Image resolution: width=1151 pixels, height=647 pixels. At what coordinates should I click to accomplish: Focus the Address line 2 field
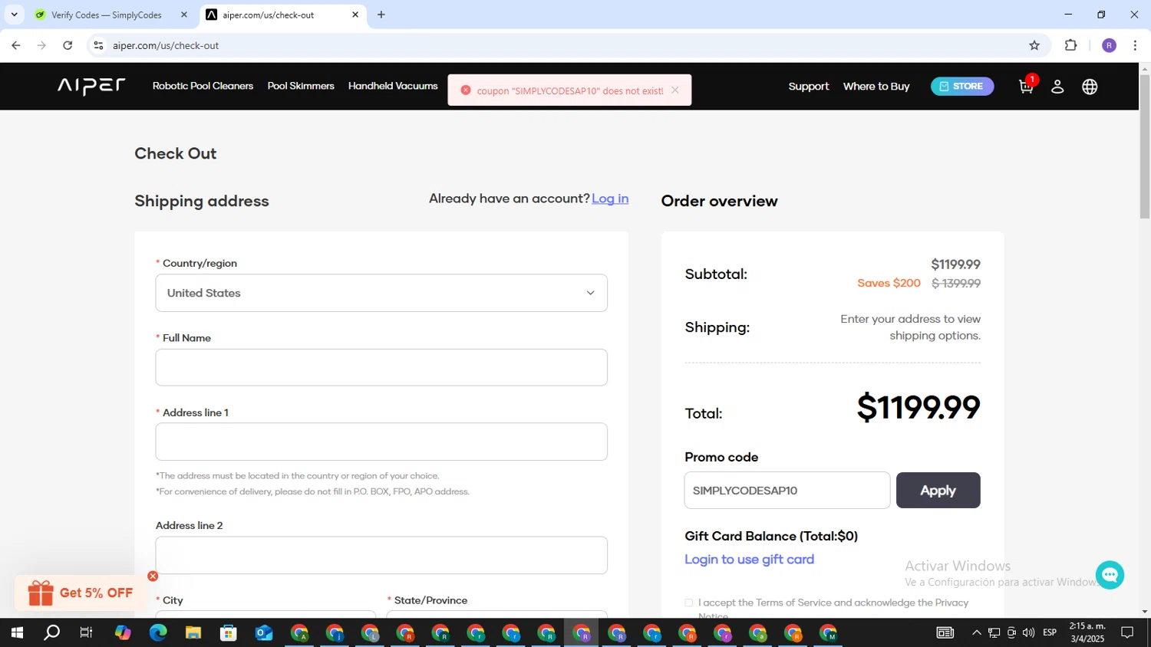381,555
